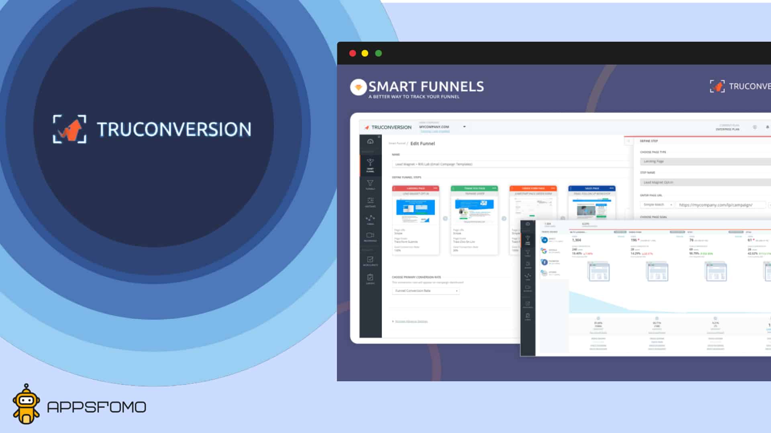
Task: Open options menu on Order Form Page card
Action: (553, 188)
